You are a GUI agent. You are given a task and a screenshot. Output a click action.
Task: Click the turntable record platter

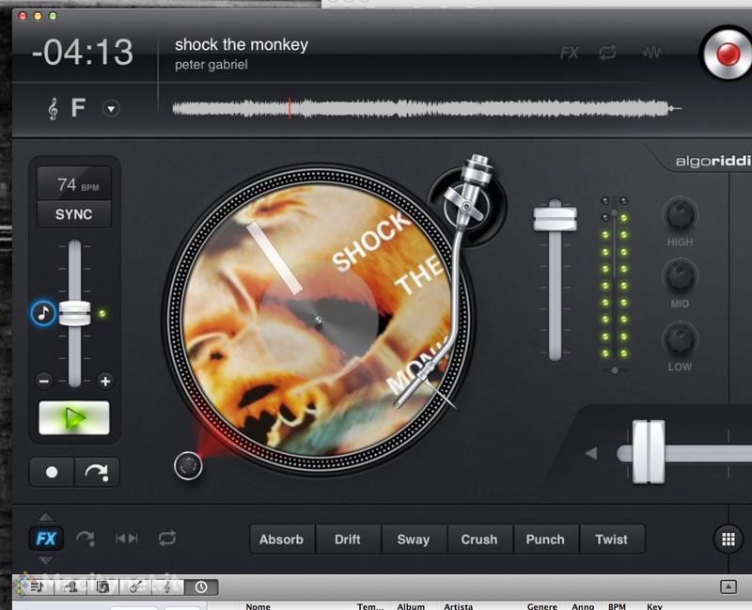318,320
